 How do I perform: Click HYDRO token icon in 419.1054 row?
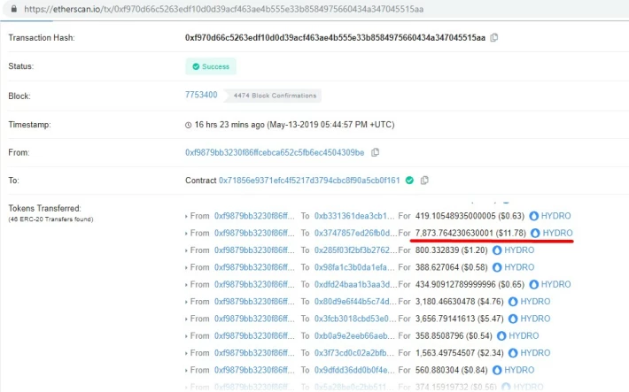pos(533,216)
